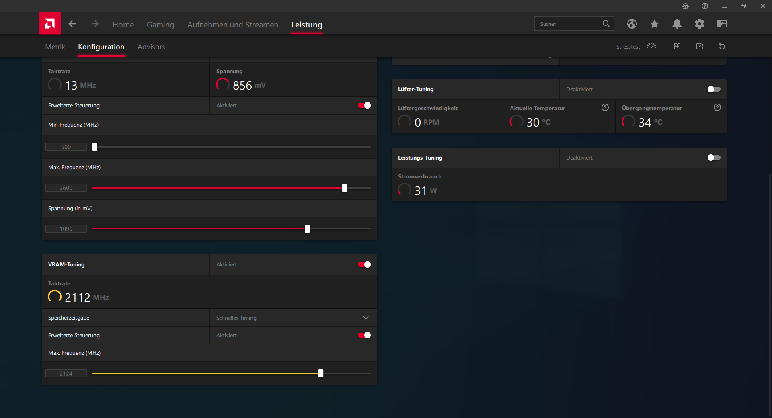Click the Speicherzeitgabe label
The height and width of the screenshot is (418, 772).
pyautogui.click(x=69, y=318)
